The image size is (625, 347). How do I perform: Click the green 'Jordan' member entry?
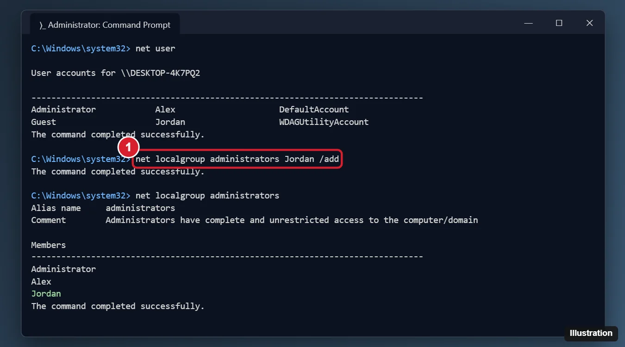point(46,294)
